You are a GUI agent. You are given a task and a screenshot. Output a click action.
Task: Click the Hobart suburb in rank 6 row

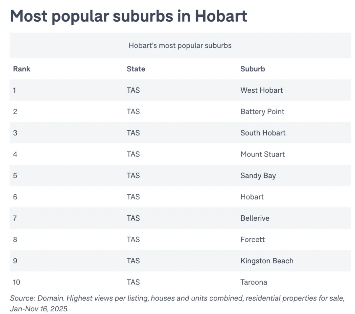252,197
